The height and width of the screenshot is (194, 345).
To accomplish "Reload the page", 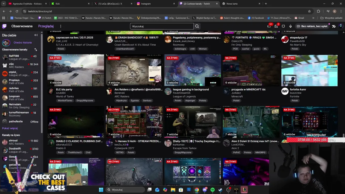I will point(17,11).
